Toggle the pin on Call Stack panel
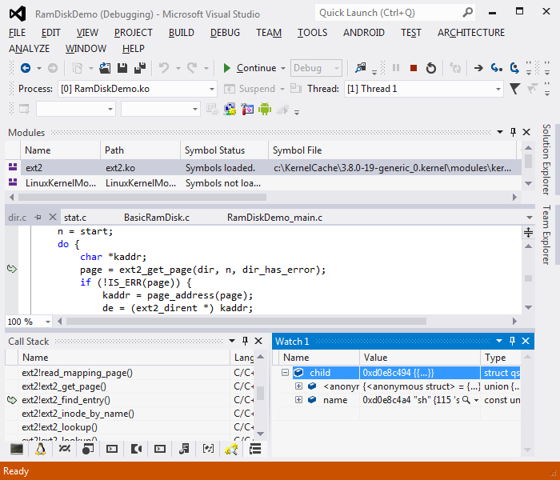This screenshot has height=480, width=560. [x=245, y=341]
